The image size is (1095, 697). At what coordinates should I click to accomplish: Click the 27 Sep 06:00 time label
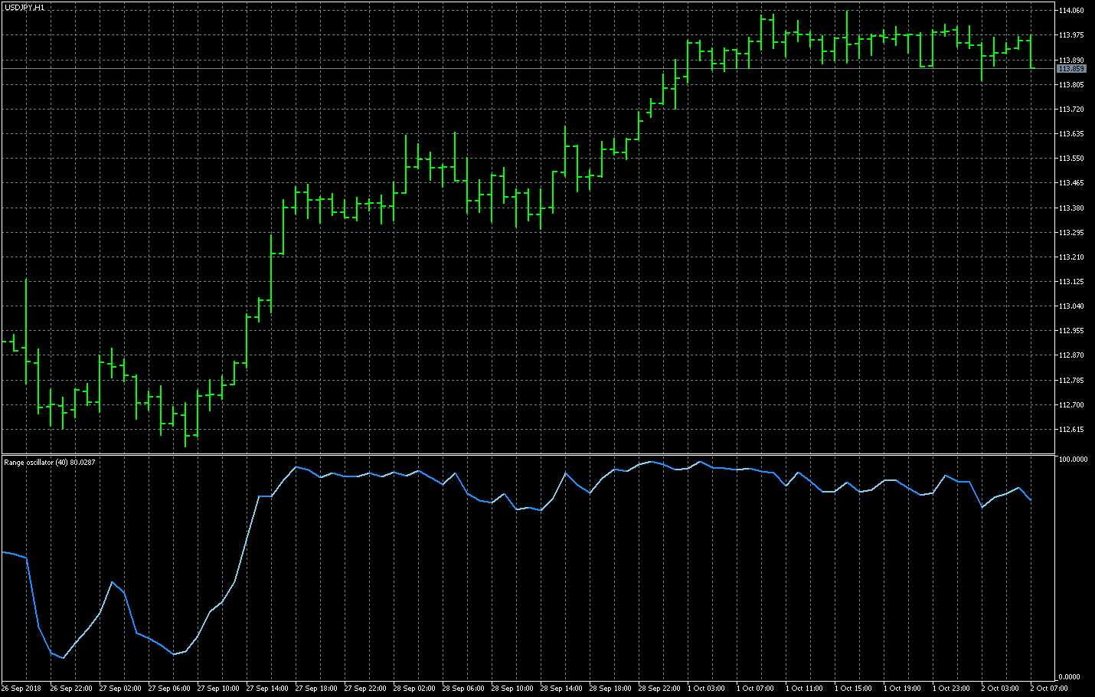tap(169, 689)
